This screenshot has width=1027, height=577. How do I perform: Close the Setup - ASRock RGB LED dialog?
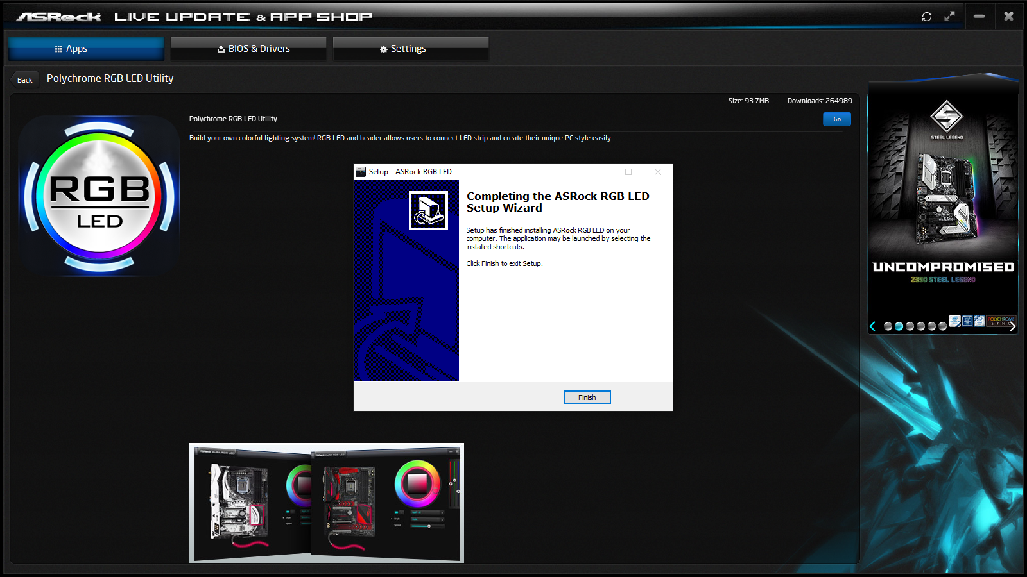[x=658, y=172]
